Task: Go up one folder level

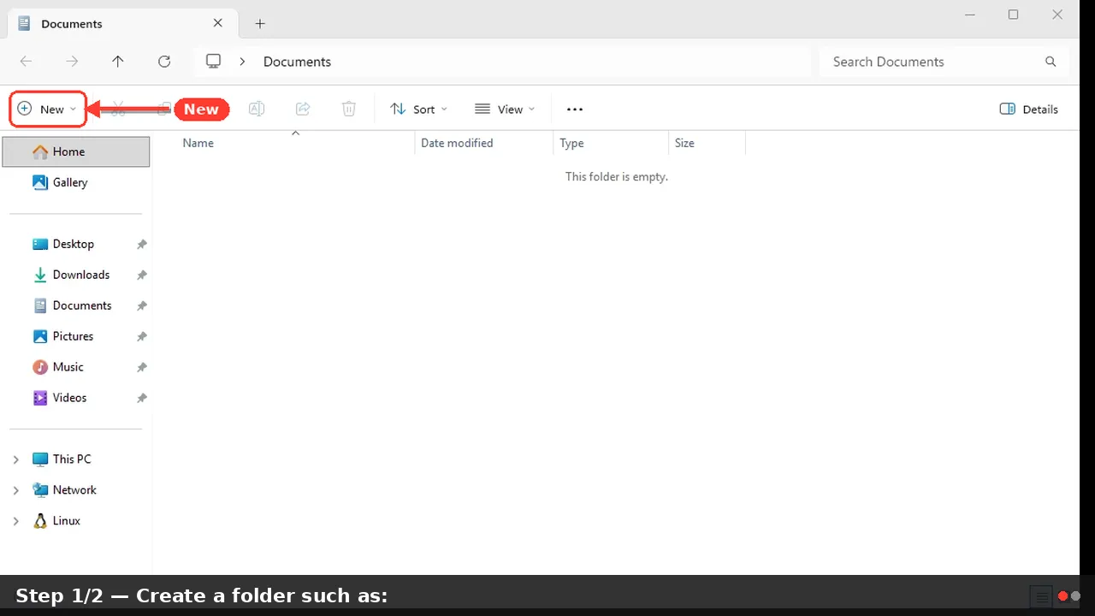Action: [118, 62]
